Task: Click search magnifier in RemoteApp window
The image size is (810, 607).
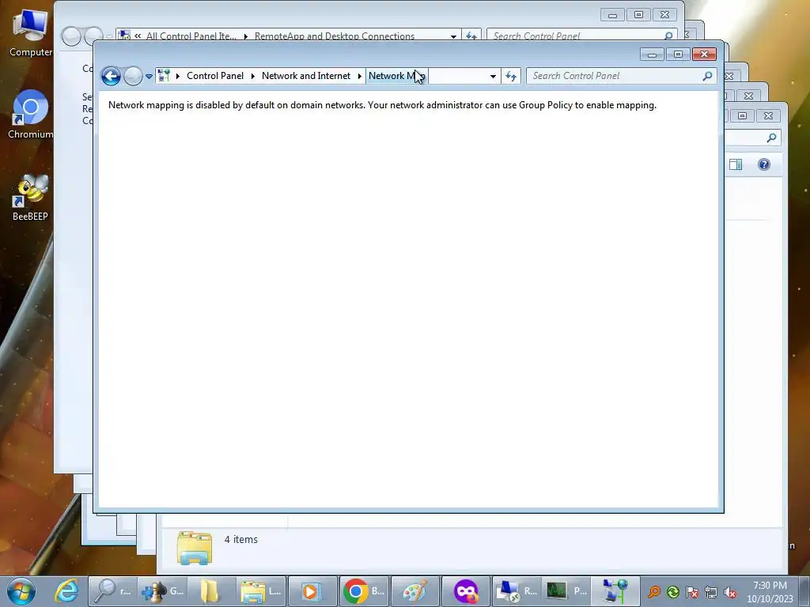Action: (668, 36)
